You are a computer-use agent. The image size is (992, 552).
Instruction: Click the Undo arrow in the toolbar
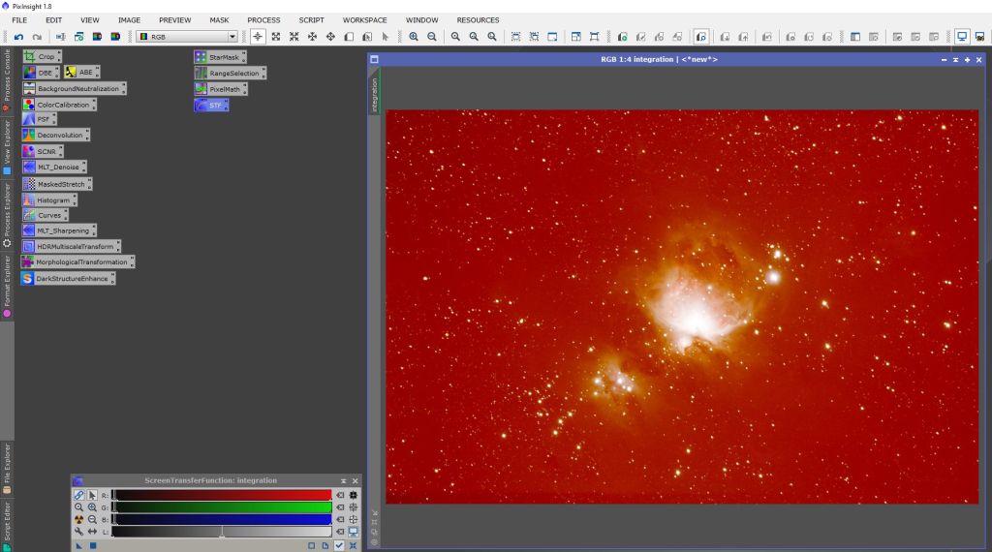click(18, 37)
